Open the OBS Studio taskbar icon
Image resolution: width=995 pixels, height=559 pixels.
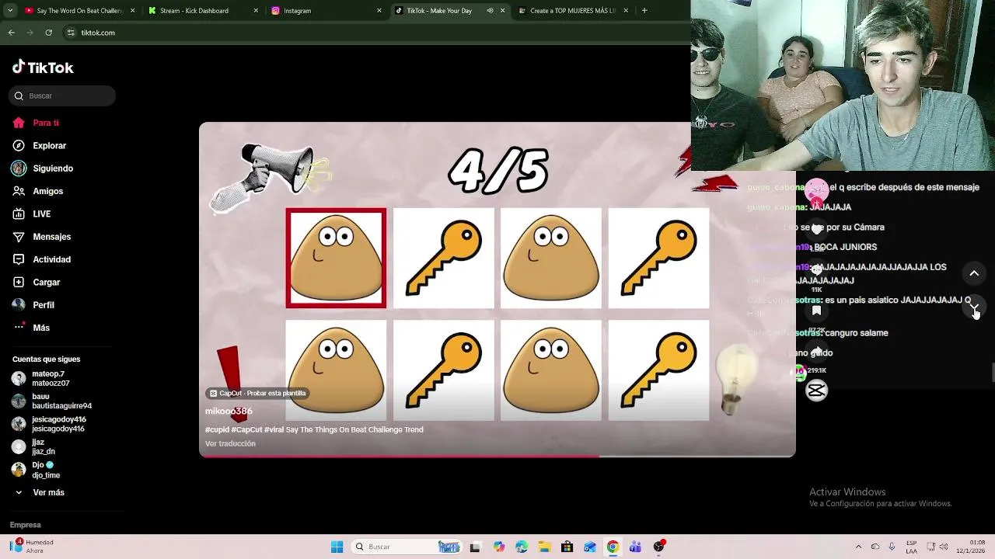[x=658, y=547]
